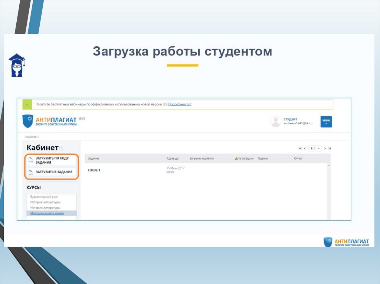Click the student profile avatar icon

[x=275, y=121]
